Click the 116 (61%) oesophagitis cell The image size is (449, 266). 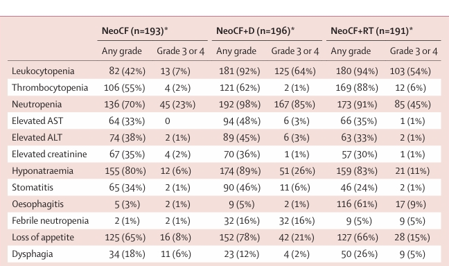point(357,204)
